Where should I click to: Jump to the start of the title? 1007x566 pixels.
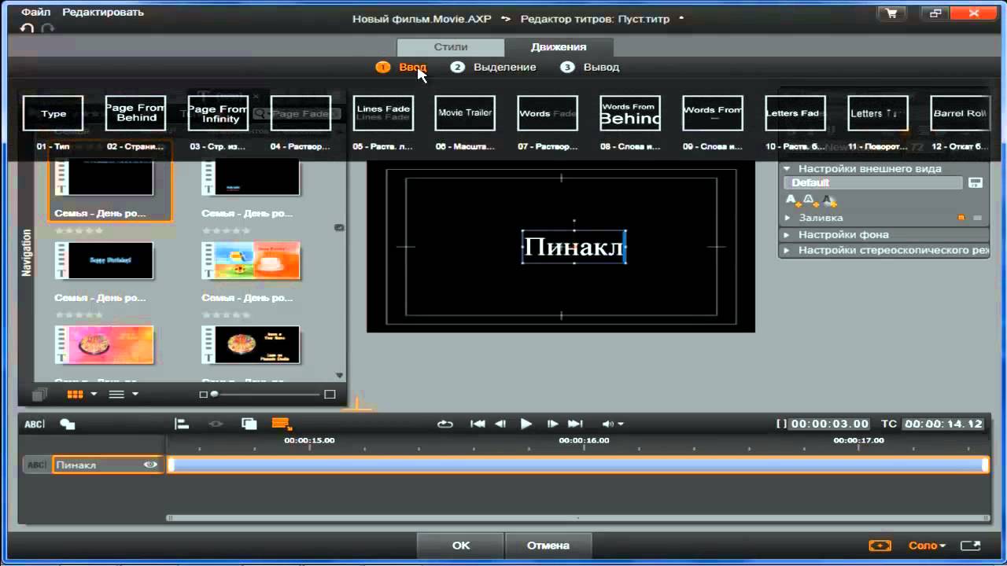coord(478,424)
